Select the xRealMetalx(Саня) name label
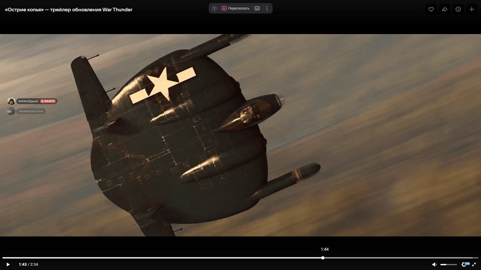481x270 pixels. coord(31,111)
